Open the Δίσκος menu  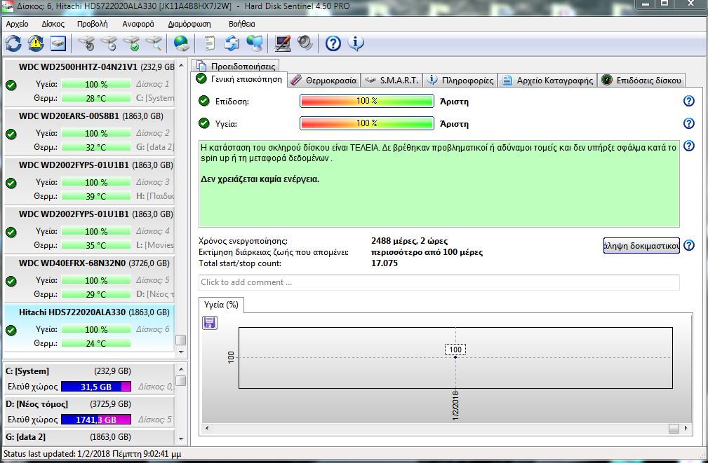[53, 24]
